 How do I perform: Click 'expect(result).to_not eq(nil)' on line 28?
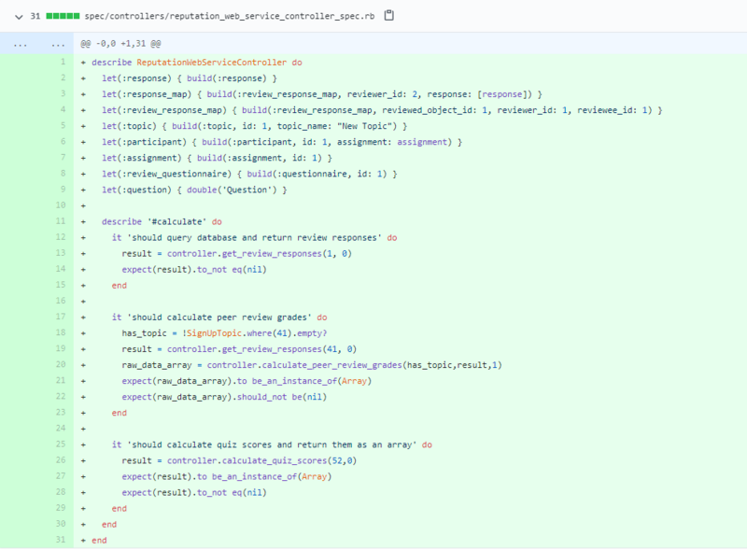pos(194,492)
